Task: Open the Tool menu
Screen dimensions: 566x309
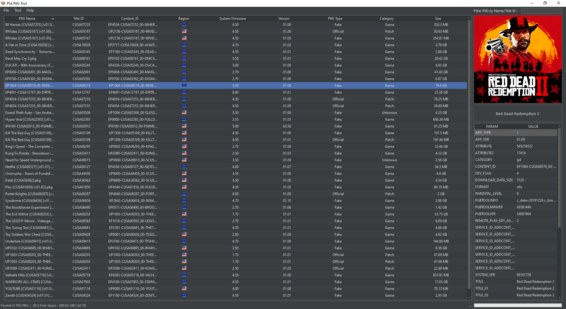Action: click(18, 10)
